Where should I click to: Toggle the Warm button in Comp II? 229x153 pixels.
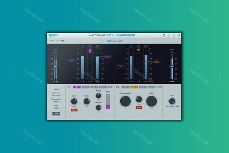click(x=139, y=107)
